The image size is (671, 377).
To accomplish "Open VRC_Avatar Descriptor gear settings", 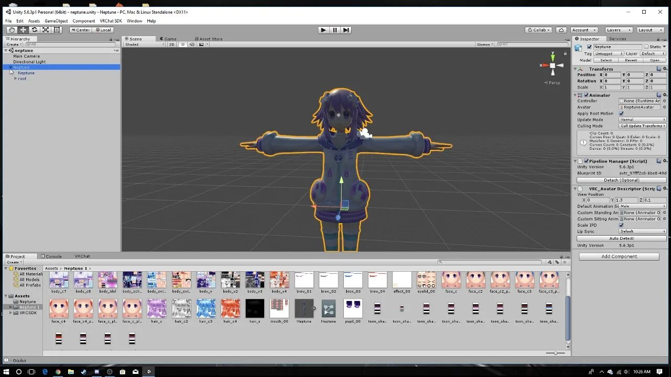I will point(665,188).
